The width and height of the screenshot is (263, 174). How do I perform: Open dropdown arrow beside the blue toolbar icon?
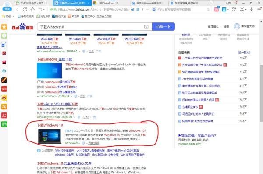pos(228,10)
